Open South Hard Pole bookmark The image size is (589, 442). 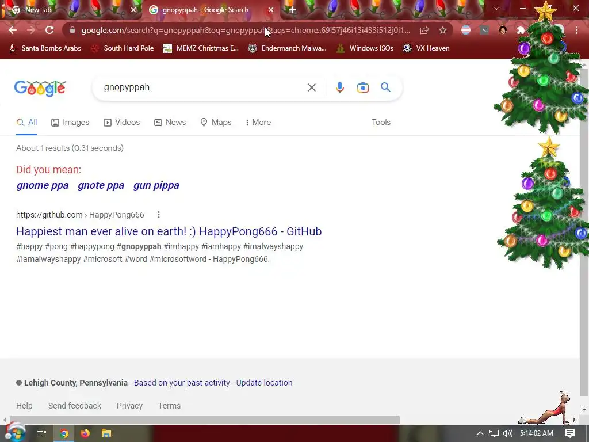click(x=123, y=48)
